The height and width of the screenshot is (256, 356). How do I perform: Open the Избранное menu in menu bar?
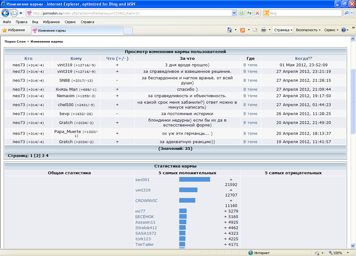pyautogui.click(x=51, y=22)
